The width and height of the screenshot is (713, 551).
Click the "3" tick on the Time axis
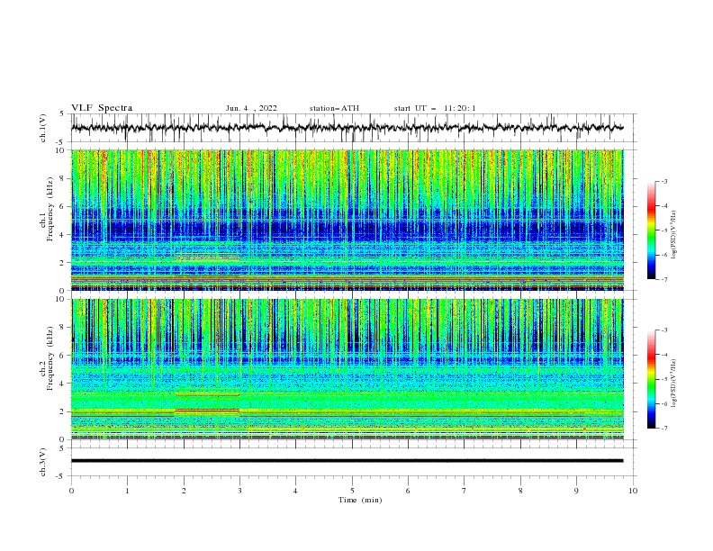point(239,491)
